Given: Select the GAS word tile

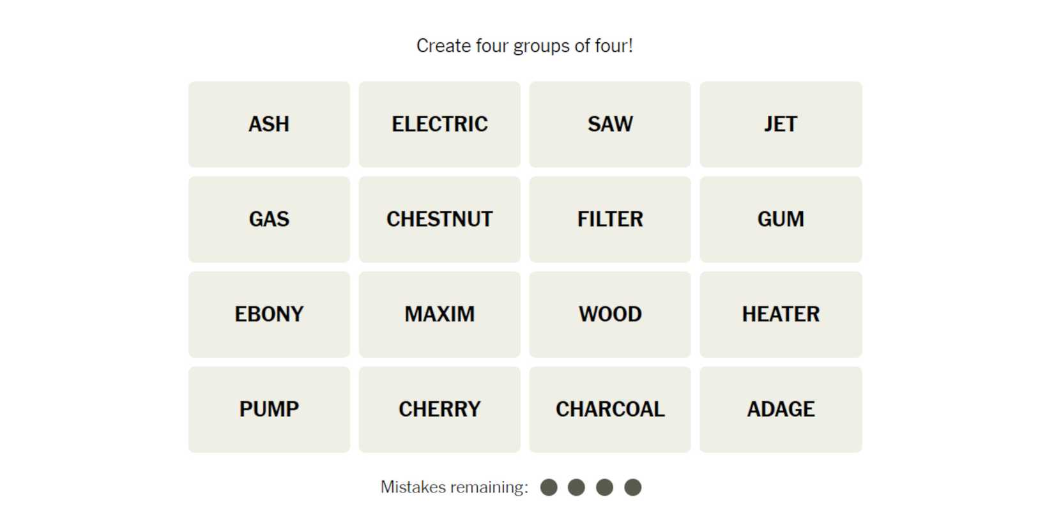Looking at the screenshot, I should 269,219.
